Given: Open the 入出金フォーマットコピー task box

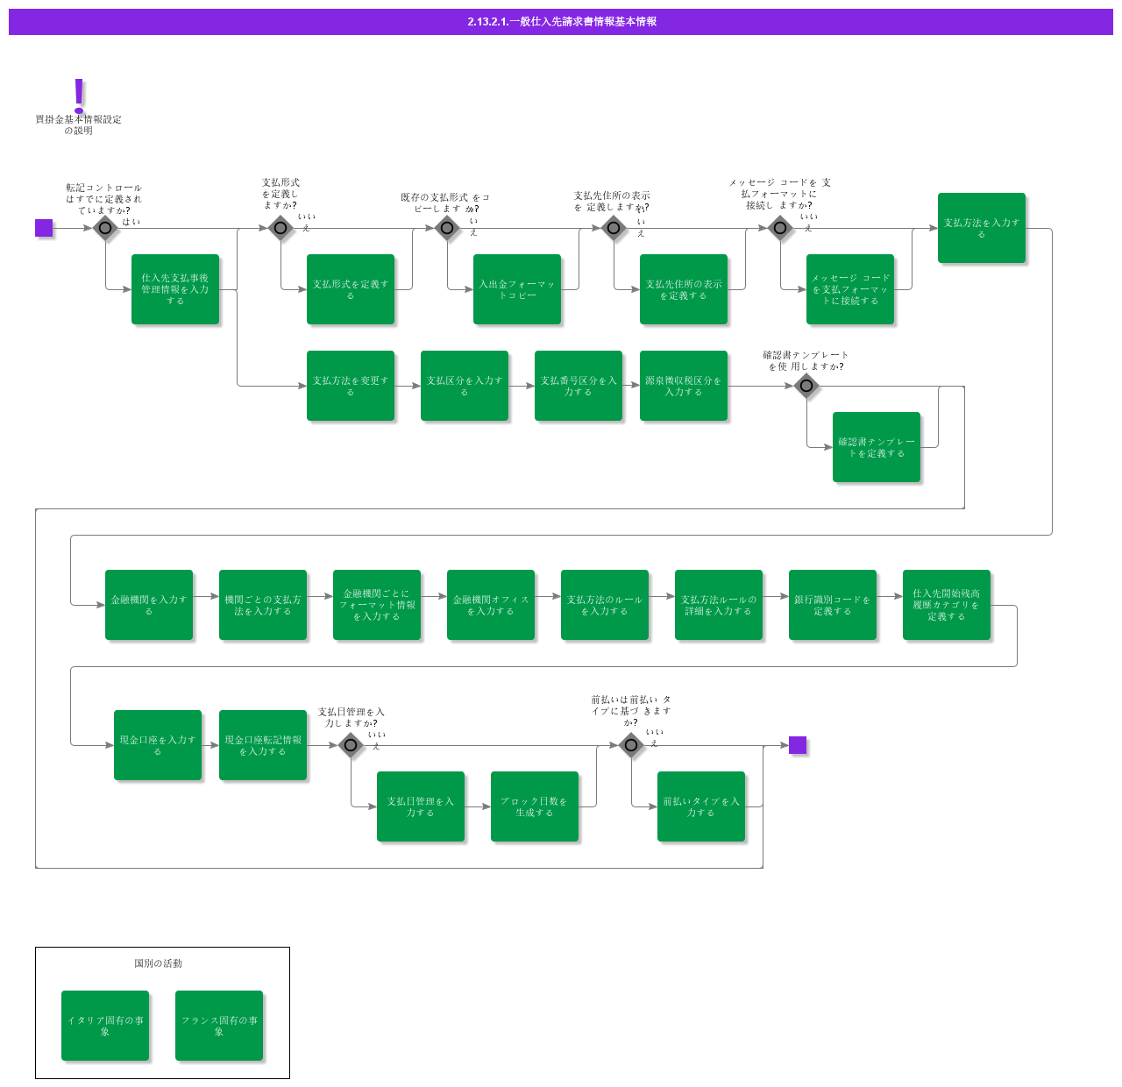Looking at the screenshot, I should click(x=517, y=289).
